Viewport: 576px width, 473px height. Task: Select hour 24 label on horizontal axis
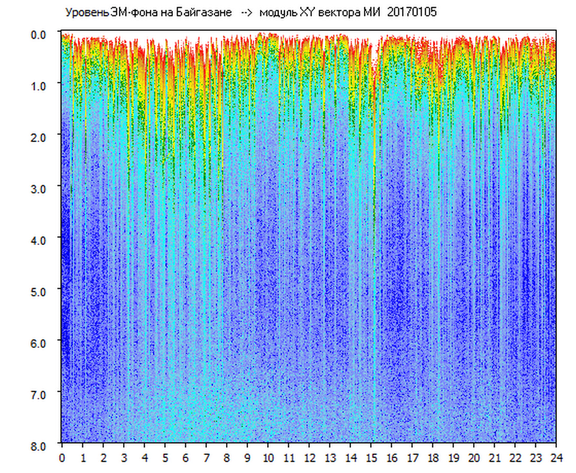coord(556,458)
